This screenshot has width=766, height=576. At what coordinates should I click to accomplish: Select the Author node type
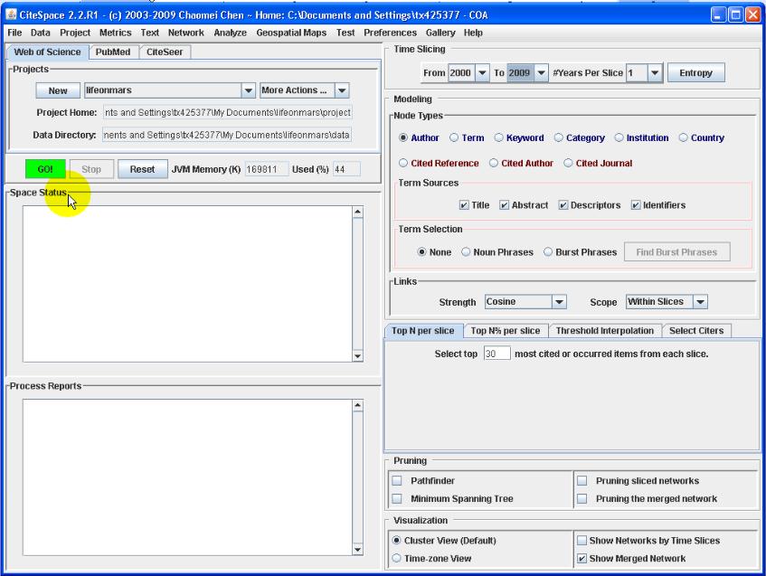click(403, 137)
